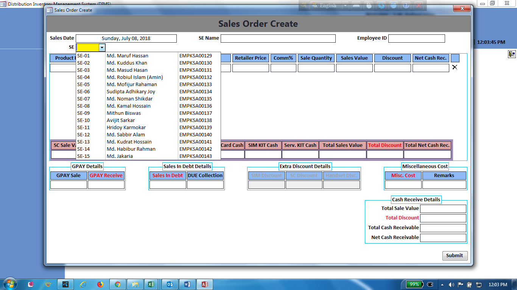This screenshot has height=290, width=517.
Task: Click the taskbar clock showing 12:03 PM
Action: (498, 284)
